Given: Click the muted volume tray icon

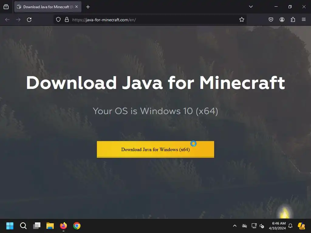Looking at the screenshot, I should (262, 226).
